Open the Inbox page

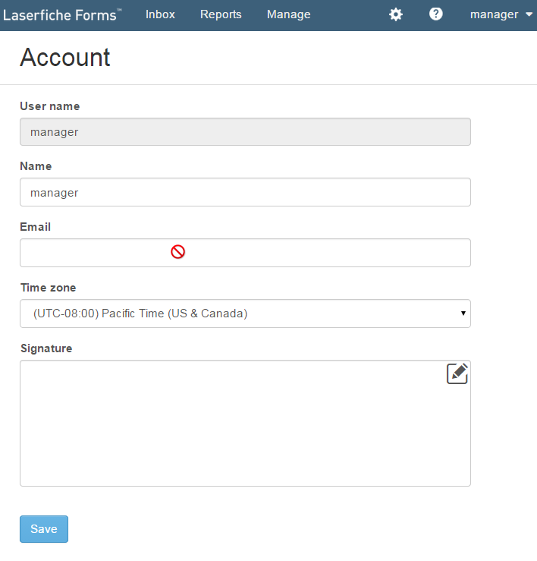click(x=160, y=14)
